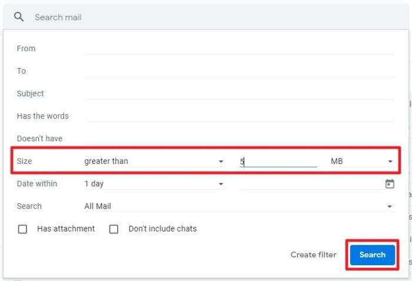Click the blue Search button
412x281 pixels.
point(373,254)
